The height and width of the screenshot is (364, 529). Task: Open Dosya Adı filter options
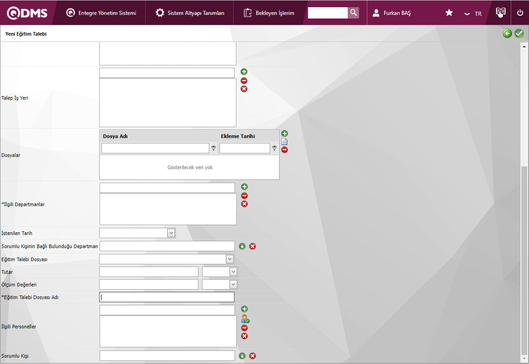(214, 148)
